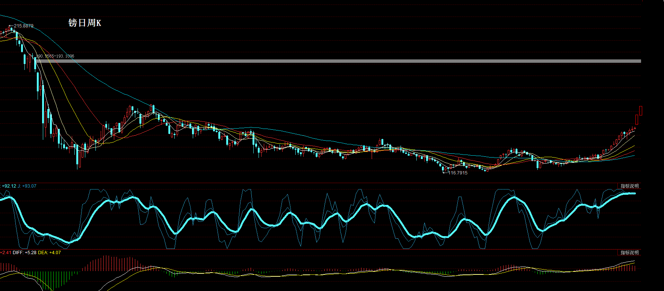Open 指标说明 in the KDJ indicator panel

click(629, 186)
